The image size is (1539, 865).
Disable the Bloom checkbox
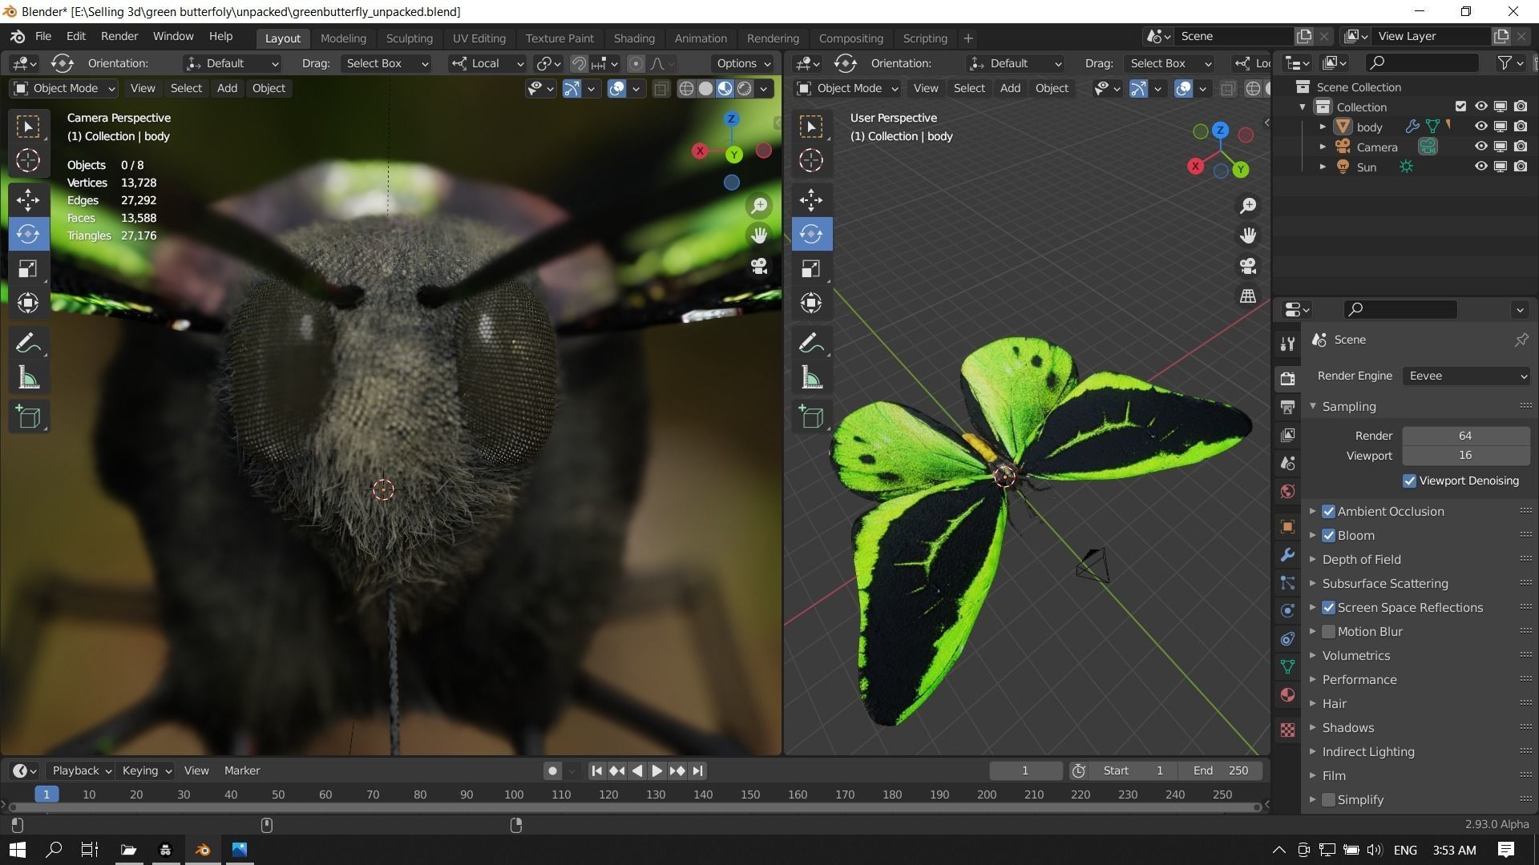1328,535
